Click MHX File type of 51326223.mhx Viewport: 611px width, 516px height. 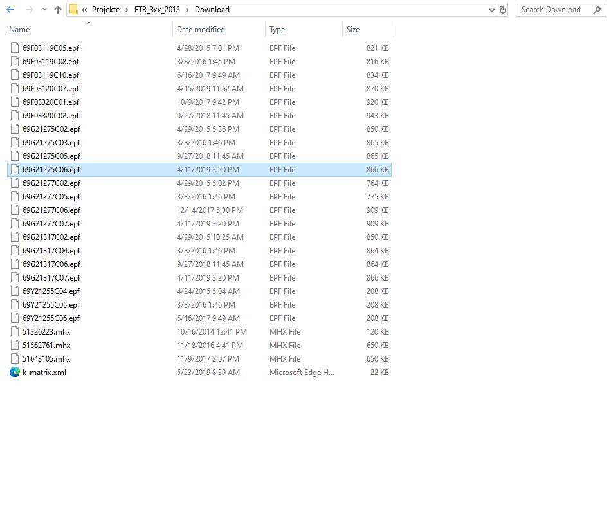pyautogui.click(x=285, y=331)
